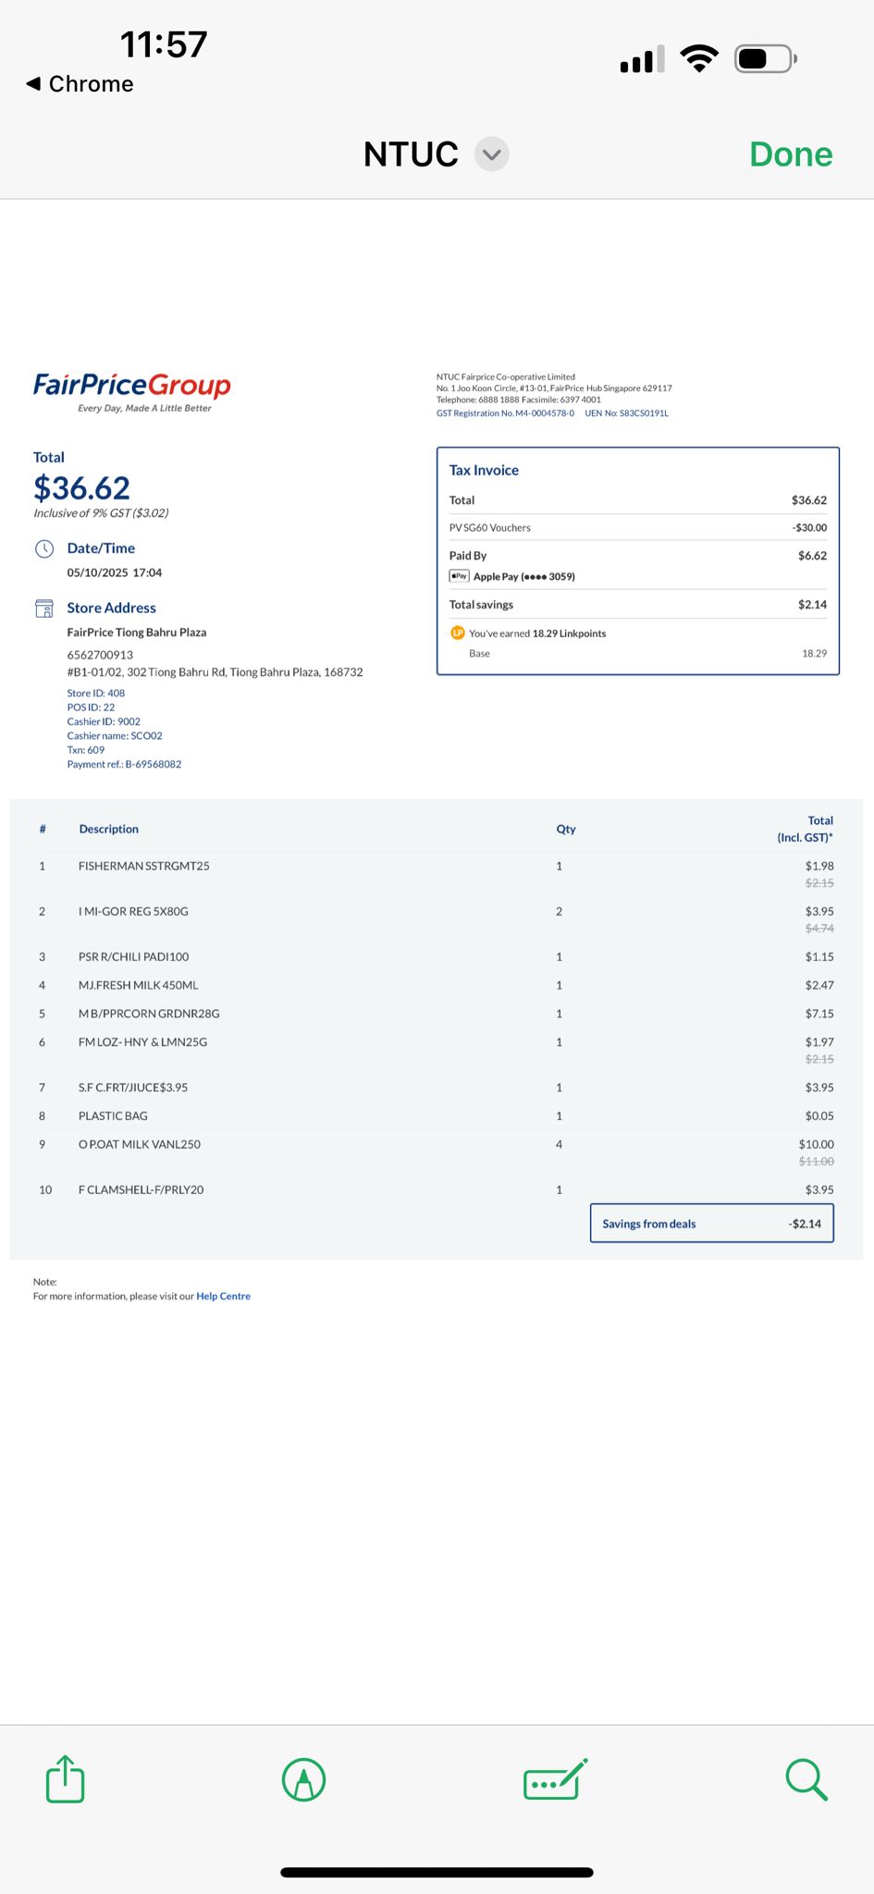Select the POS ID: 22 line
The width and height of the screenshot is (874, 1894).
pos(91,707)
